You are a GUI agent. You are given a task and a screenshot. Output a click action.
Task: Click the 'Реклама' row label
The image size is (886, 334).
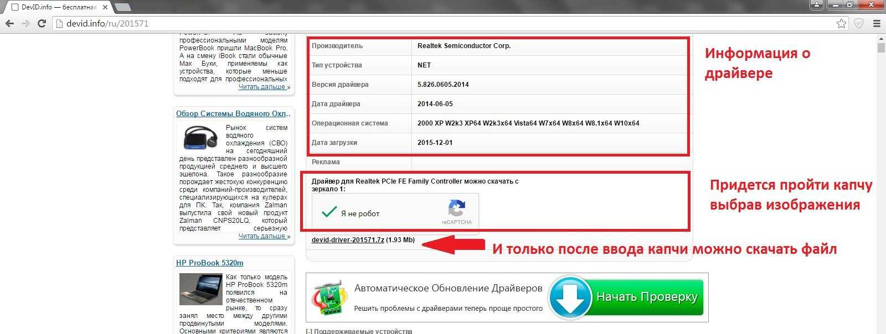(x=326, y=162)
